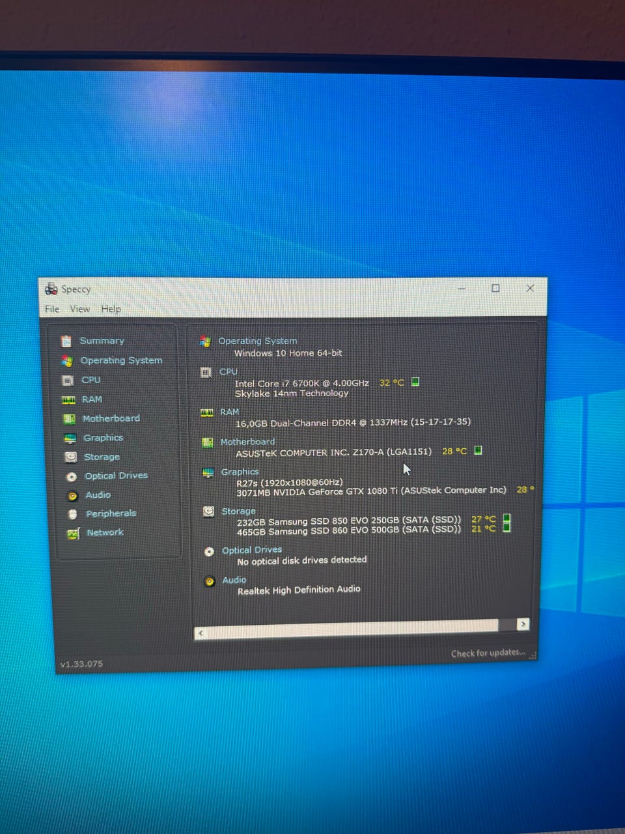625x834 pixels.
Task: Open the Motherboard heading link in summary
Action: click(247, 442)
